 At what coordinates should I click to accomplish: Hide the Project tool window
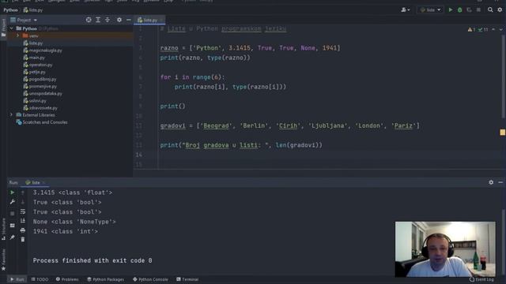coord(128,20)
